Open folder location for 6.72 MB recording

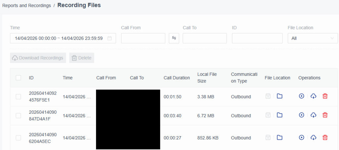(x=279, y=115)
